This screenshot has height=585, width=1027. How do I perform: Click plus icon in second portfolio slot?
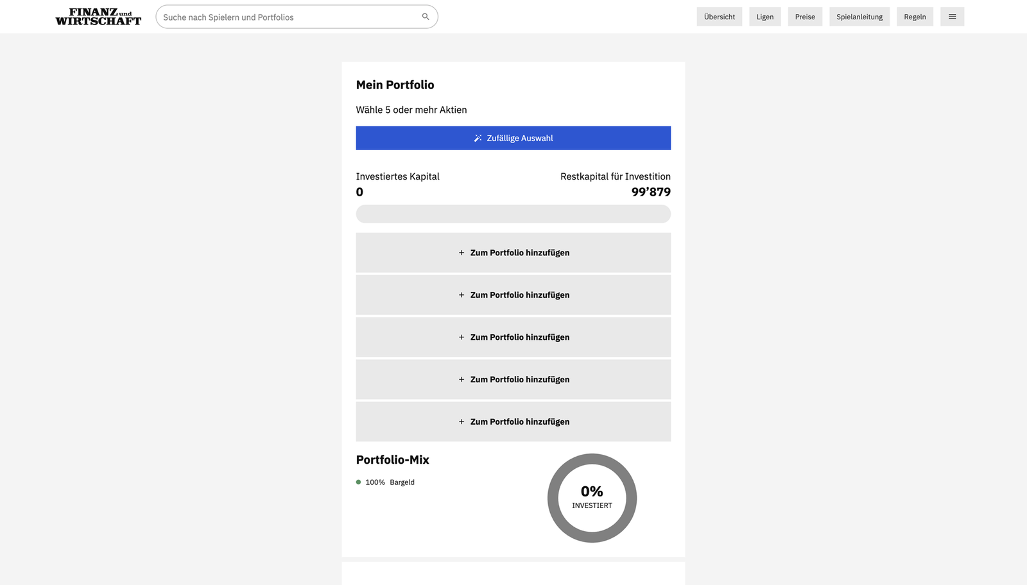[461, 295]
